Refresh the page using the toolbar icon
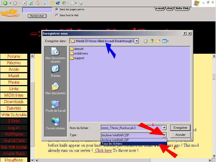The width and height of the screenshot is (216, 162). coord(31,3)
